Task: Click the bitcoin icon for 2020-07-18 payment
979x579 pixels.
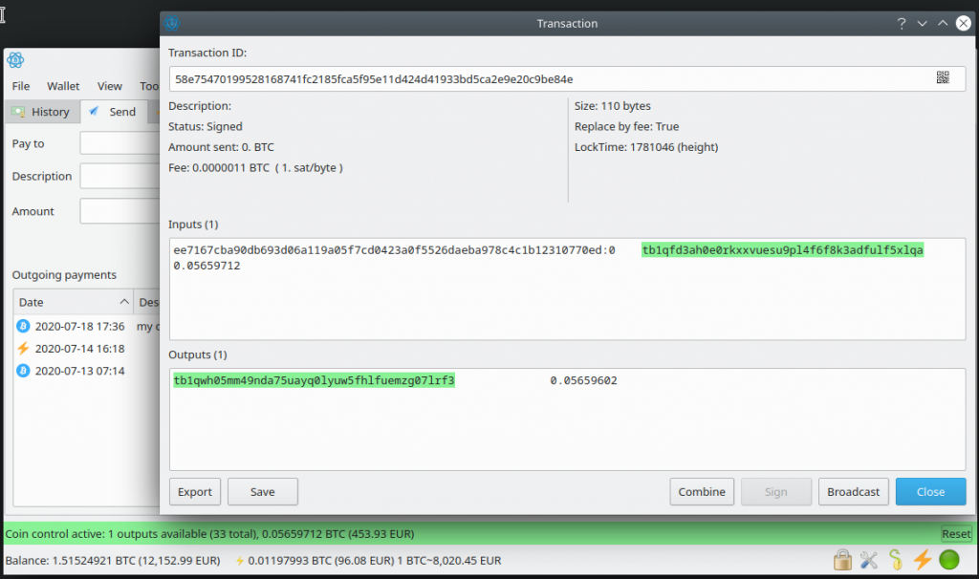Action: [23, 326]
